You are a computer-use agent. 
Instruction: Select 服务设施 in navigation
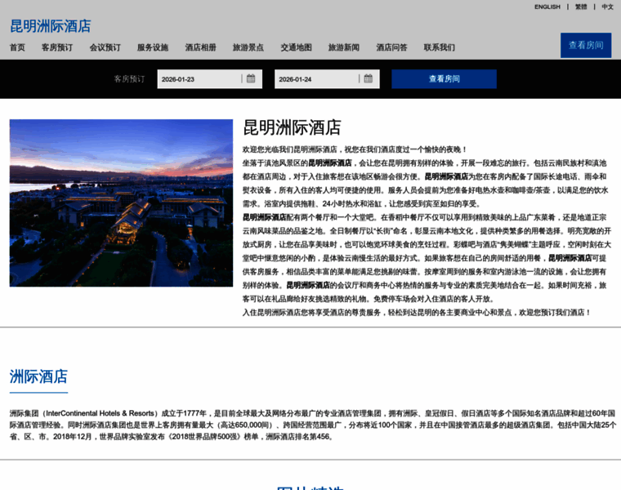tap(153, 47)
